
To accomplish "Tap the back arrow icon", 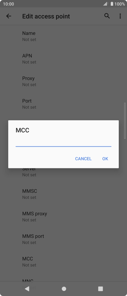I will click(9, 16).
